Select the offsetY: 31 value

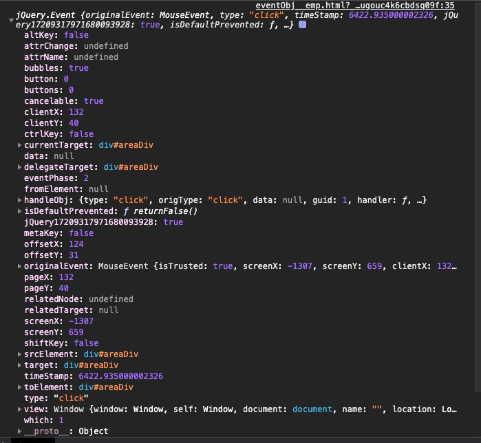(x=74, y=255)
